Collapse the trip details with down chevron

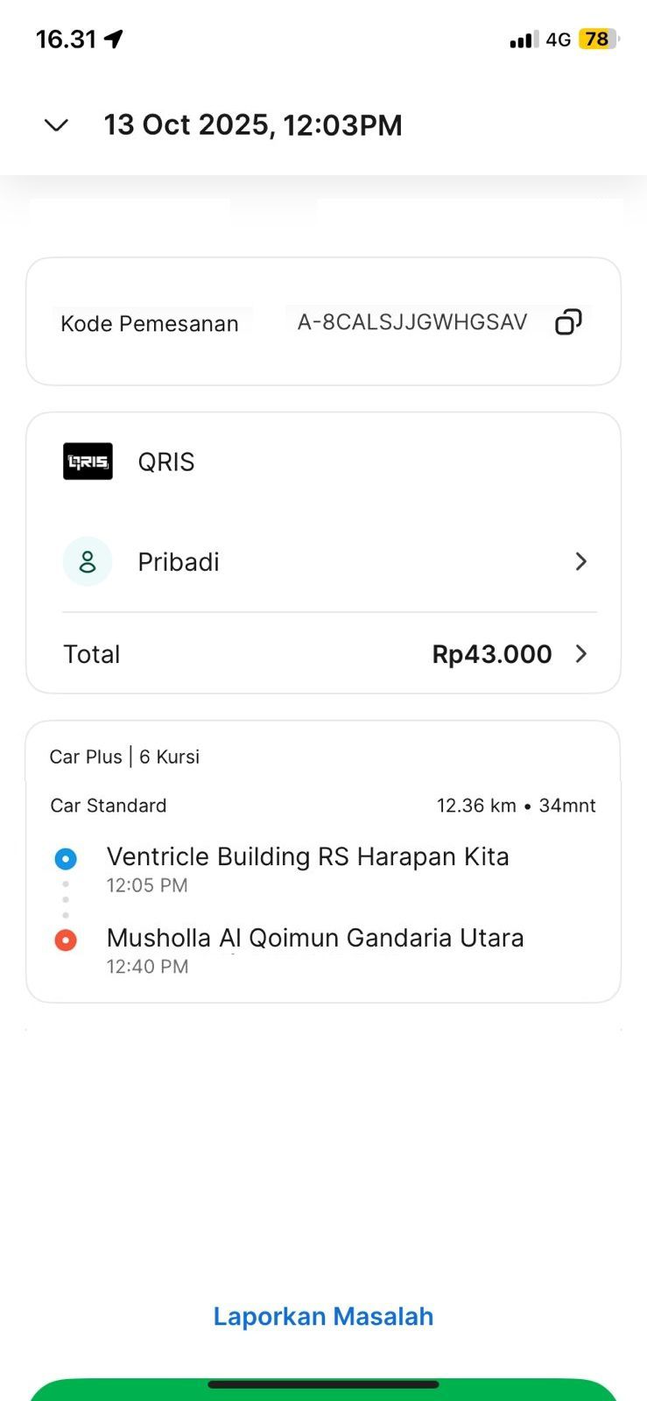(x=56, y=125)
